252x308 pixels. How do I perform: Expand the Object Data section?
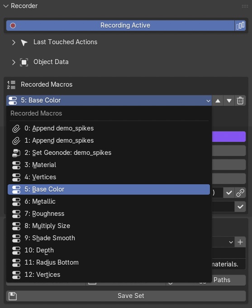tap(14, 62)
